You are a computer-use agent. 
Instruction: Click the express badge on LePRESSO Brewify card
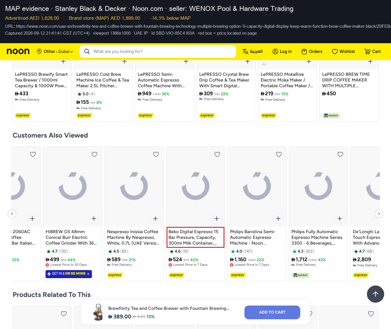click(x=23, y=116)
